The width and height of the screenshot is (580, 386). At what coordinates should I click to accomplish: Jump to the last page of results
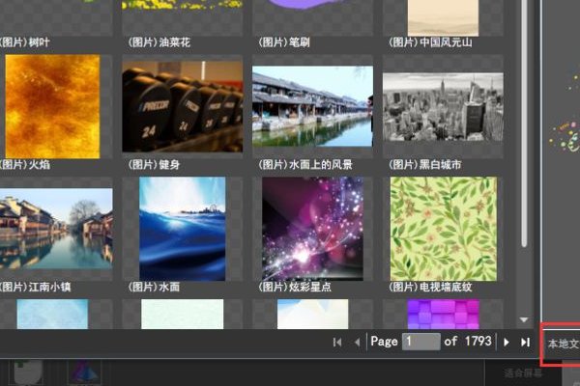525,342
